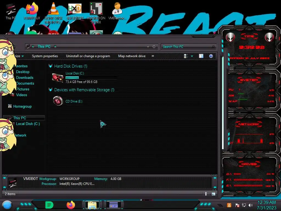Switch to details view in status bar
This screenshot has height=211, width=281.
tap(206, 194)
